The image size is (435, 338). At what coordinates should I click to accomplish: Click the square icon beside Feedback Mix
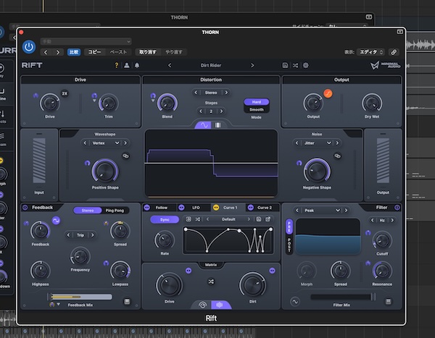[x=127, y=301]
